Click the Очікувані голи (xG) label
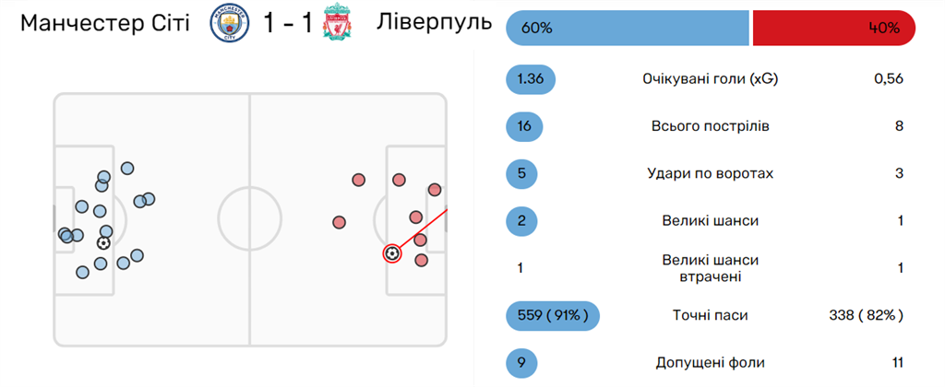Screen dimensions: 945x387 point(710,79)
